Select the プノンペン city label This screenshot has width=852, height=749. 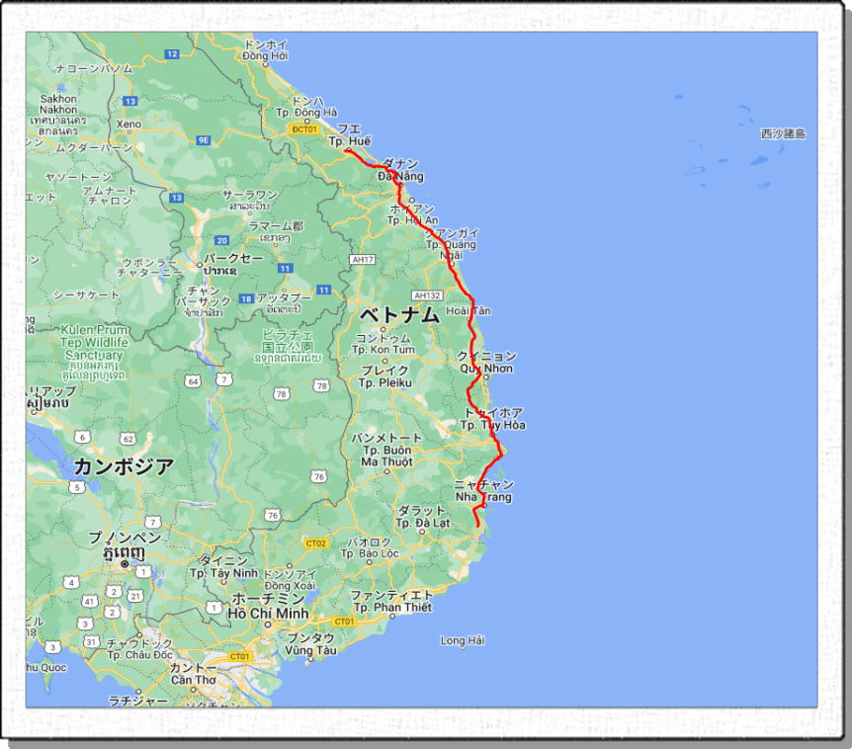point(125,538)
